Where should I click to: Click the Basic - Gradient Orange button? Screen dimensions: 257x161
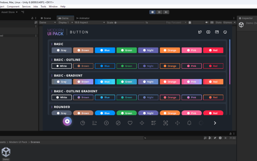(x=170, y=82)
